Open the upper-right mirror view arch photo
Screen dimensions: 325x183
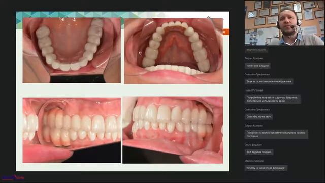[x=174, y=51]
